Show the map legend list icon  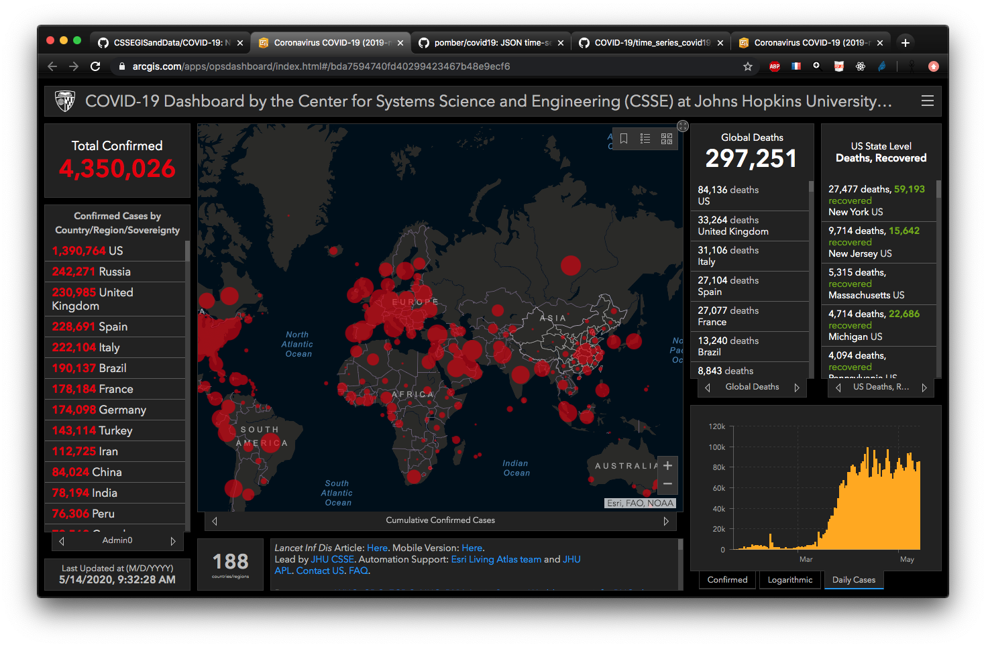645,138
